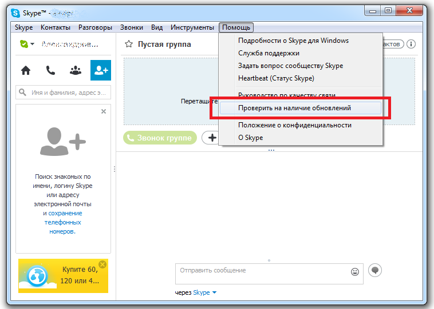
Task: Select Задать вопрос сообществу Skype
Action: (x=301, y=66)
